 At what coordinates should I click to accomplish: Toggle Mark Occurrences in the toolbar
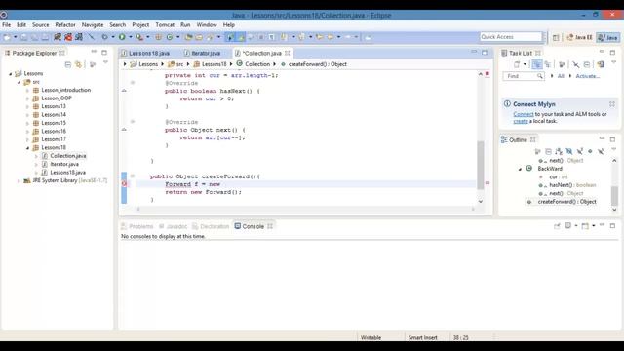(241, 37)
